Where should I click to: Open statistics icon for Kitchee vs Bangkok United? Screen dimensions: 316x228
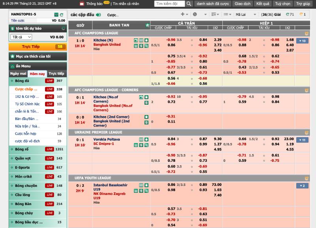point(136,46)
